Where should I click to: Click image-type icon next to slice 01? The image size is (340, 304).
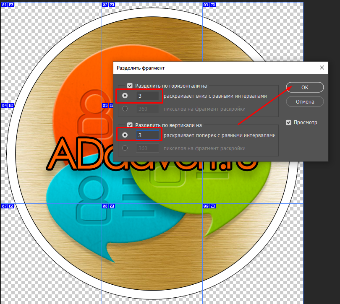click(x=11, y=5)
